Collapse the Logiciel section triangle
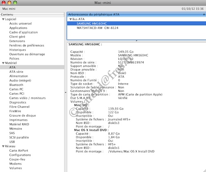 pos(3,19)
